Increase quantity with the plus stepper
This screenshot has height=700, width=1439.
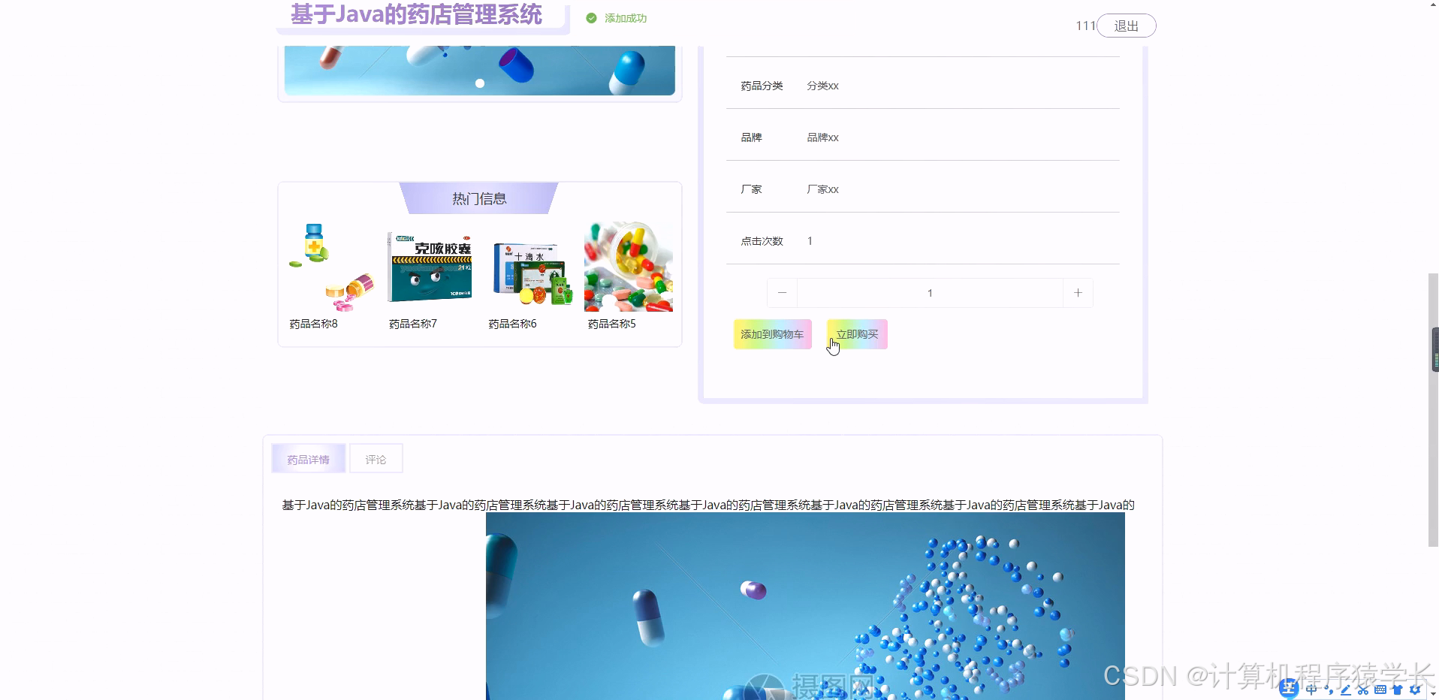click(1078, 293)
